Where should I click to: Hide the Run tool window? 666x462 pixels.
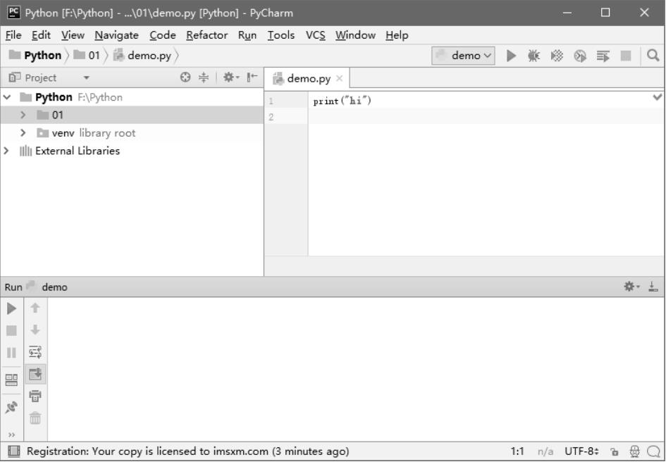[x=653, y=287]
